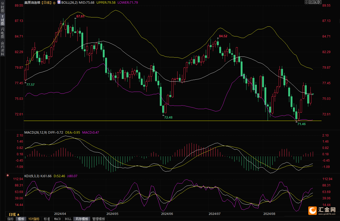Switch to 分时图 view in the sidebar

(x=2, y=7)
